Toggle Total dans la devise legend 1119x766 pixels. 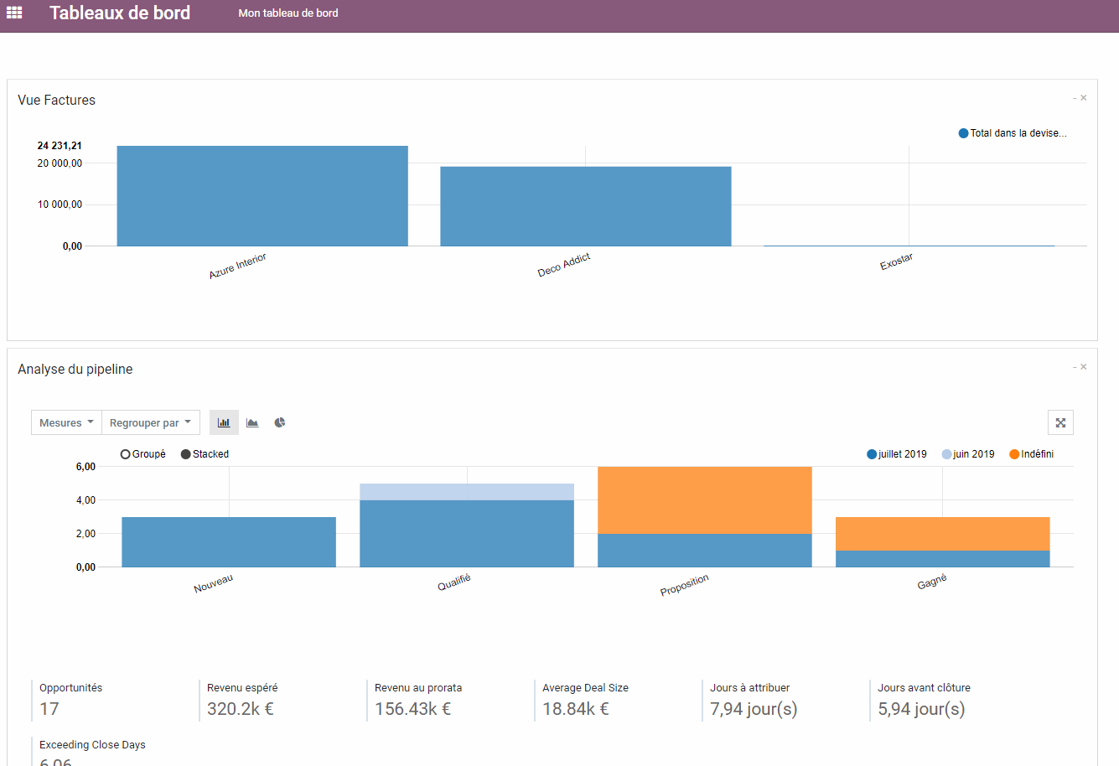pos(1013,133)
